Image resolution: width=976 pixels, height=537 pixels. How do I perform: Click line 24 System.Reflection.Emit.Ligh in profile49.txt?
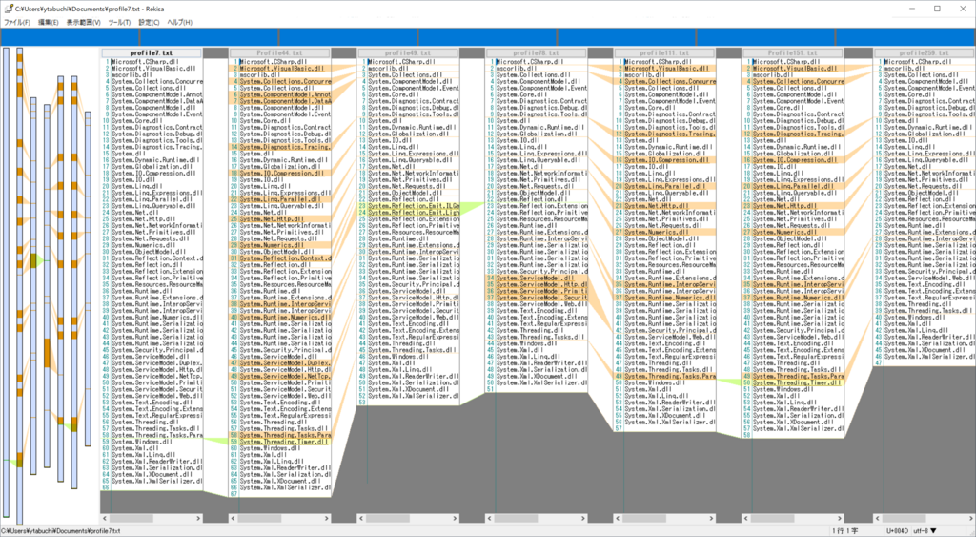click(x=409, y=213)
